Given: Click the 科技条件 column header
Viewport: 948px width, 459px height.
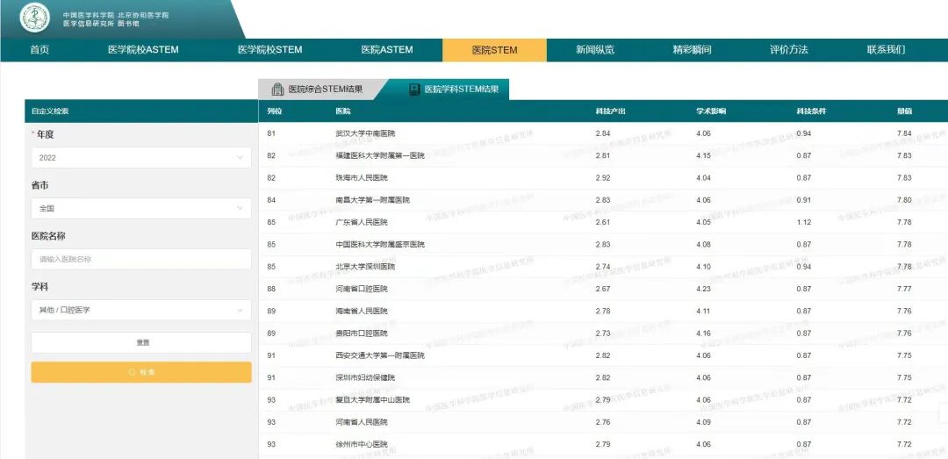Looking at the screenshot, I should 811,111.
